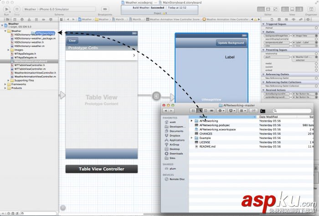Toggle the Debug area view button
Viewport: 319px width, 216px height.
pyautogui.click(x=292, y=10)
